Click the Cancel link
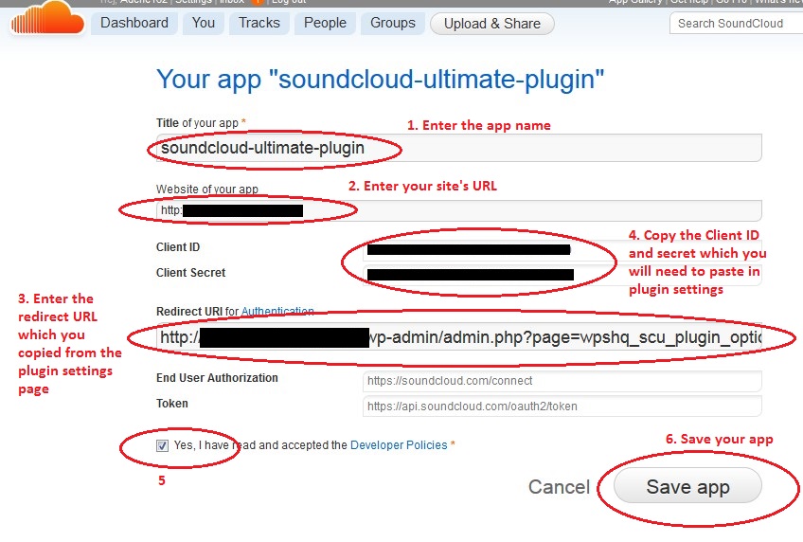The height and width of the screenshot is (542, 803). click(559, 487)
